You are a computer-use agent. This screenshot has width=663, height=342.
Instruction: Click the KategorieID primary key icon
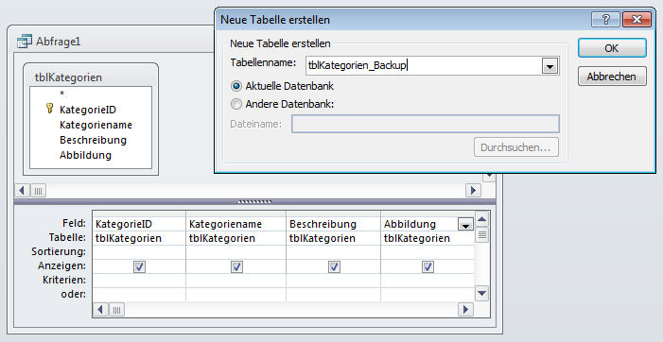click(49, 109)
